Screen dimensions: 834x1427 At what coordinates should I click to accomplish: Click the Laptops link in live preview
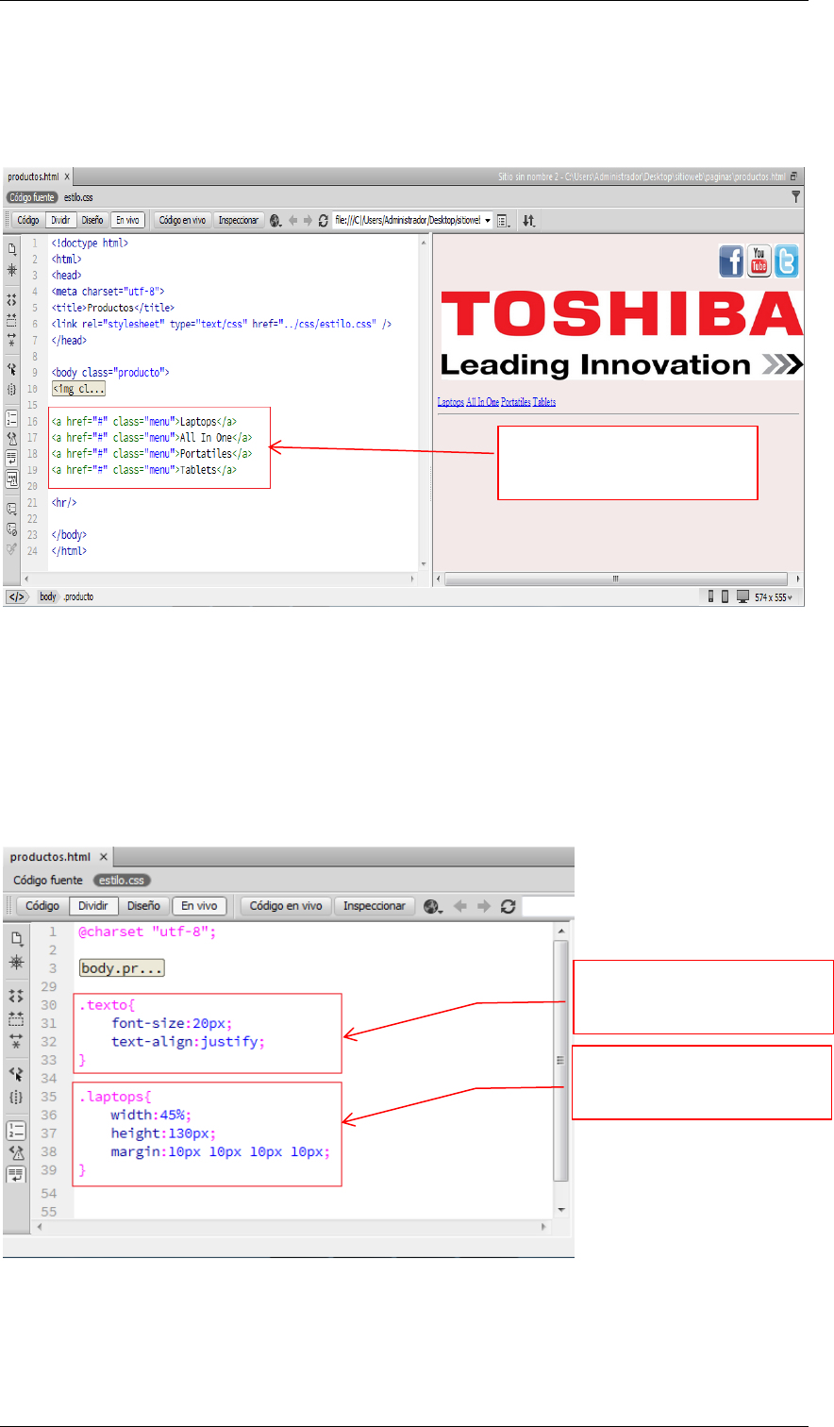tap(451, 402)
